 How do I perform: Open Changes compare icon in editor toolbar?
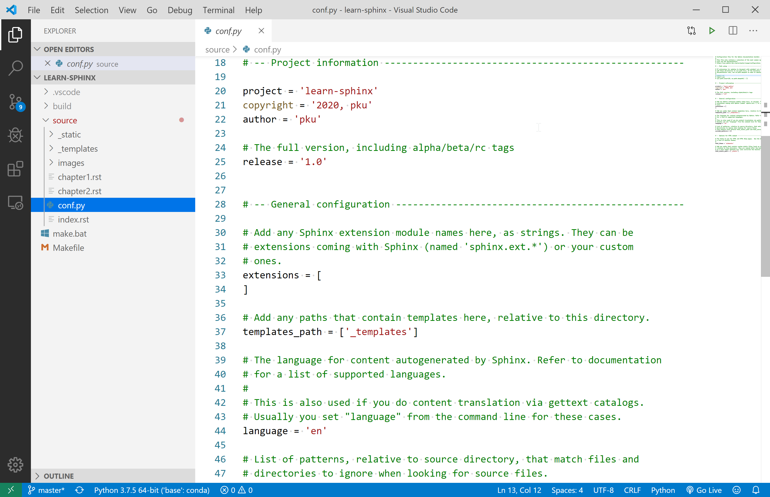click(x=691, y=31)
